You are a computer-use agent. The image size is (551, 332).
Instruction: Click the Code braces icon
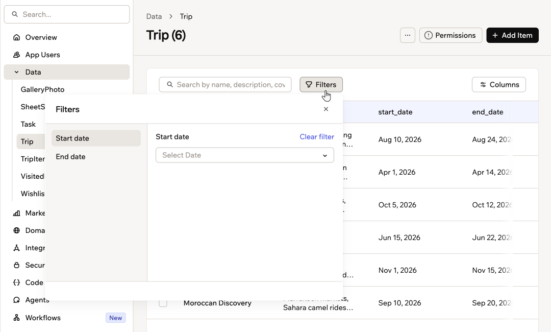pyautogui.click(x=16, y=283)
